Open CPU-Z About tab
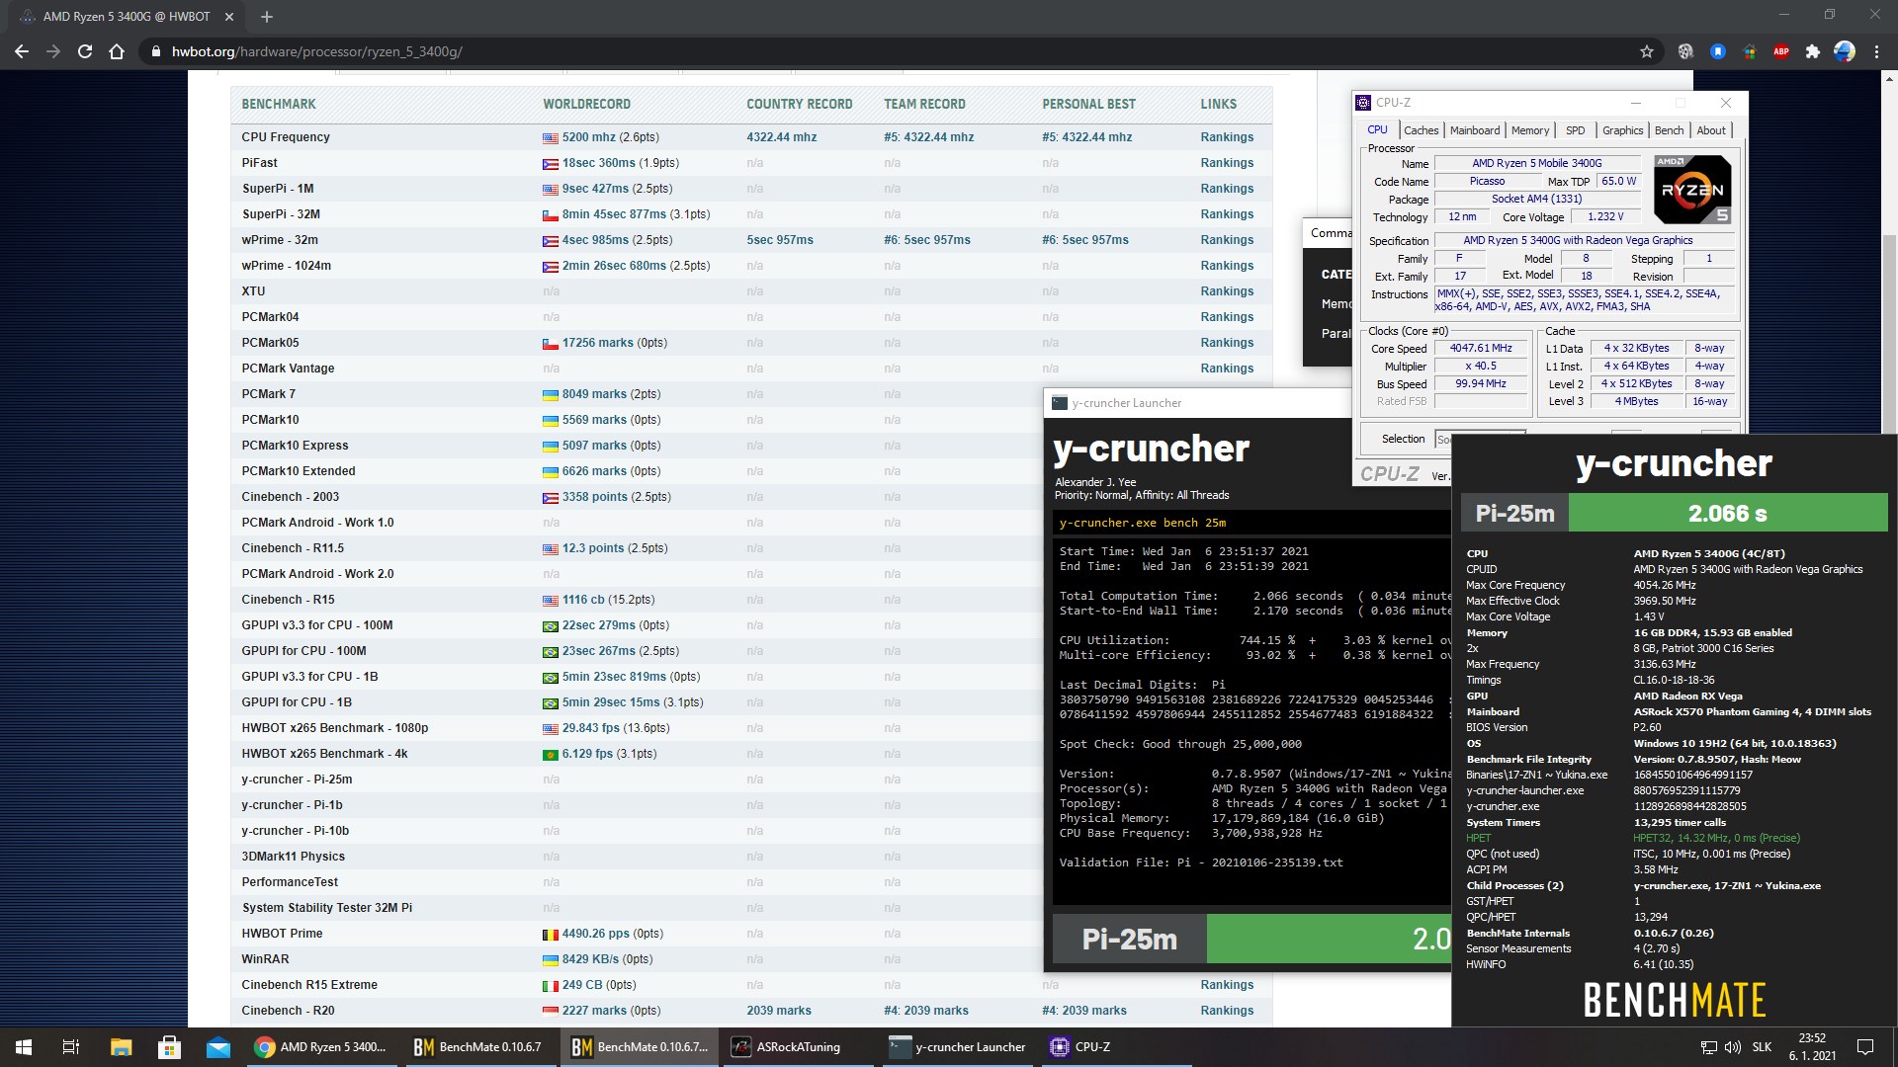Image resolution: width=1898 pixels, height=1067 pixels. [1711, 130]
